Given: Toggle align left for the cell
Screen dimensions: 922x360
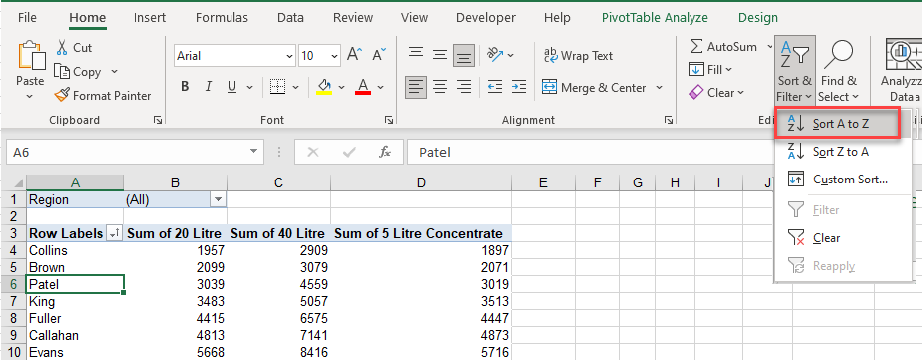Looking at the screenshot, I should click(416, 88).
